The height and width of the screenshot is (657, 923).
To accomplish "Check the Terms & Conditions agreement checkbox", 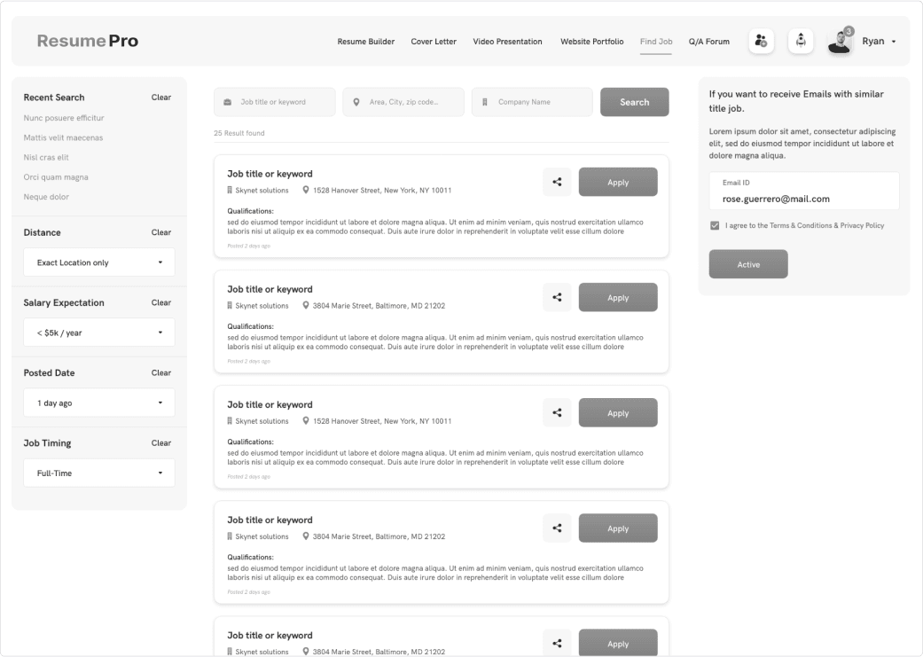I will pyautogui.click(x=715, y=225).
